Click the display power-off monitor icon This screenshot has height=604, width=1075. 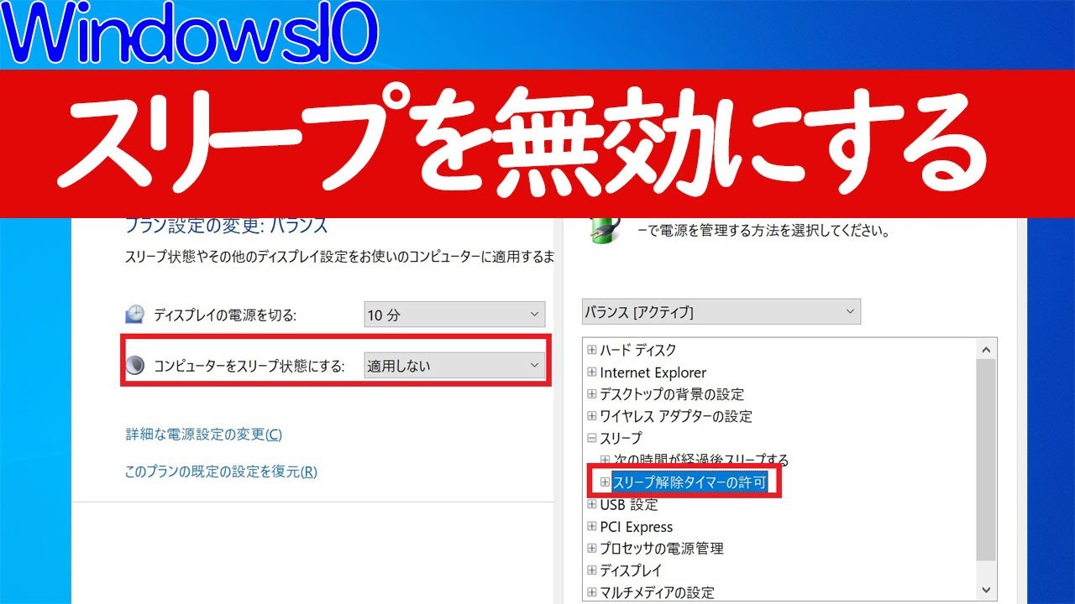[x=134, y=315]
